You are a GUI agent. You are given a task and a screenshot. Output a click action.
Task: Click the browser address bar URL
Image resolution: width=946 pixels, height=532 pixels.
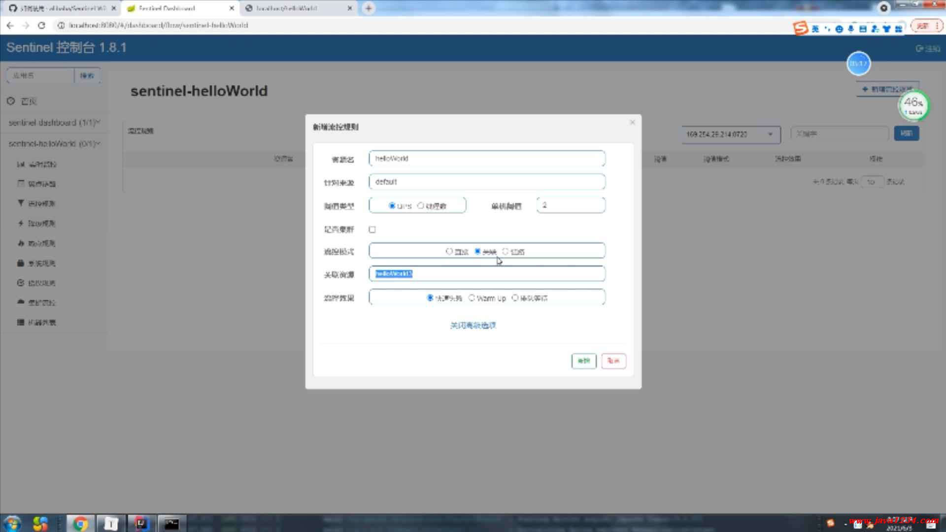159,25
